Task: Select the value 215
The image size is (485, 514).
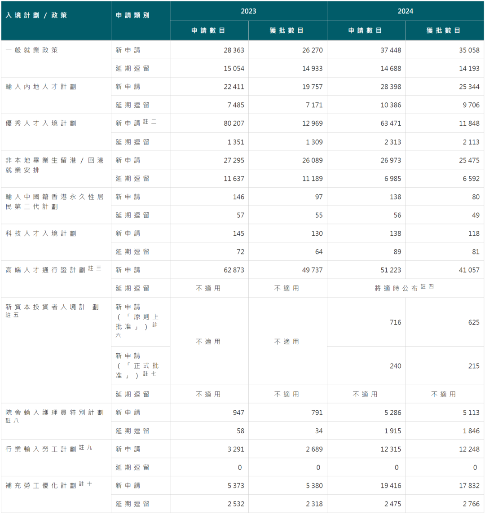Action: [473, 366]
